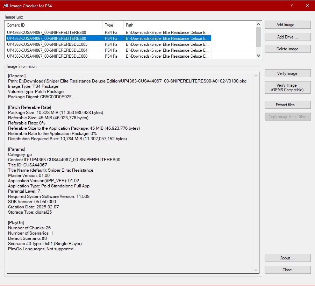Click 'Required System Software Version: 11.508'
Screen dimensions: 315x286
click(x=49, y=196)
